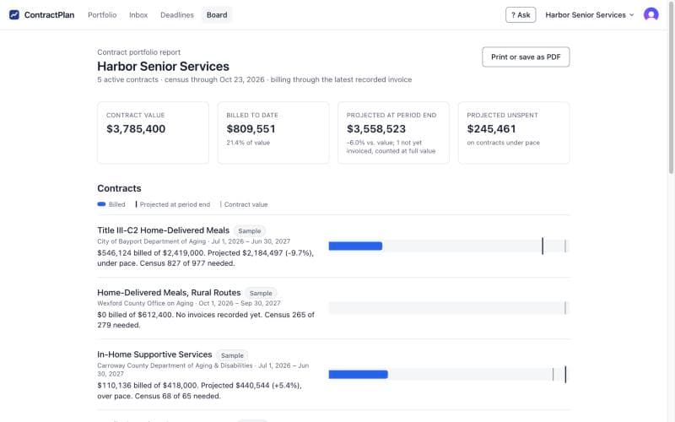675x422 pixels.
Task: Select the Board tab
Action: click(217, 14)
